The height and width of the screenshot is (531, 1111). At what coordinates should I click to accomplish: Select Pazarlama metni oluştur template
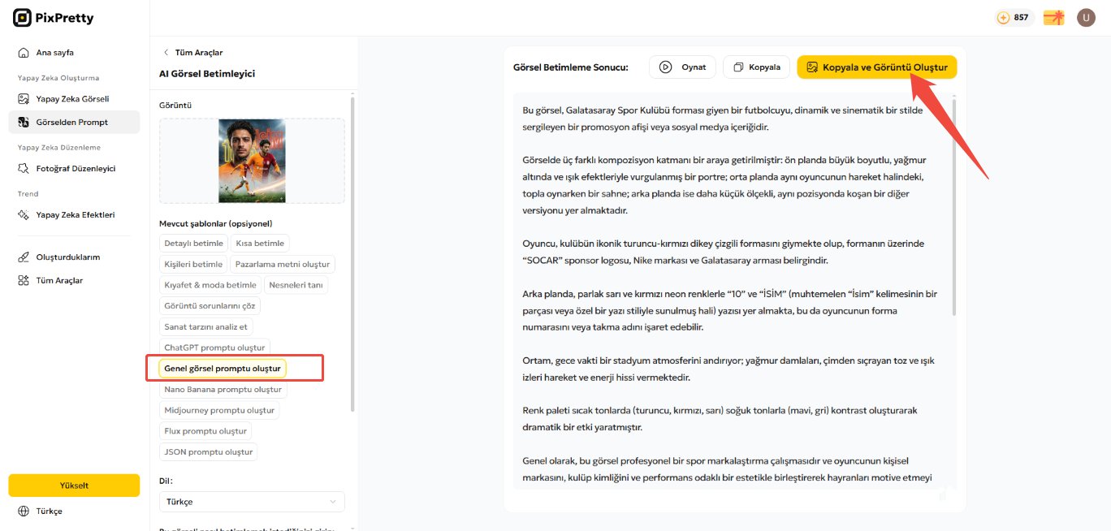[283, 265]
